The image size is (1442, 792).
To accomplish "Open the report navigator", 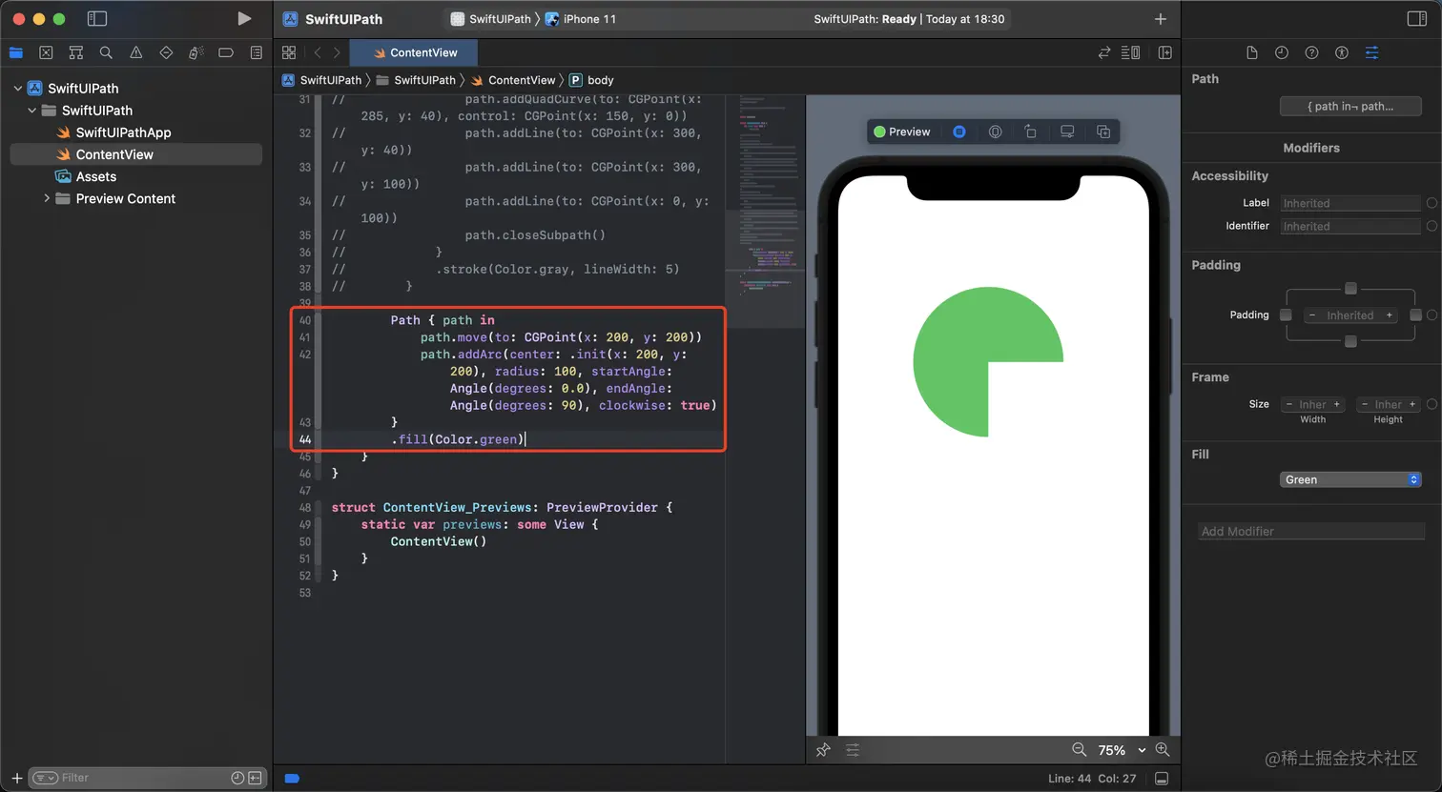I will pos(257,52).
